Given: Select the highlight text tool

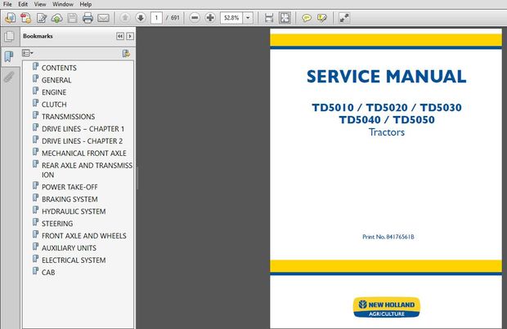Looking at the screenshot, I should [322, 18].
